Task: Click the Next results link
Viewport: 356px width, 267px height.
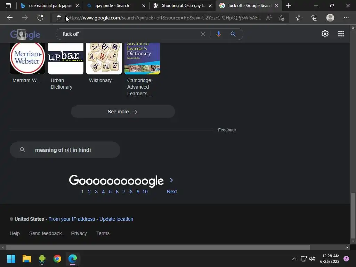Action: pyautogui.click(x=172, y=192)
